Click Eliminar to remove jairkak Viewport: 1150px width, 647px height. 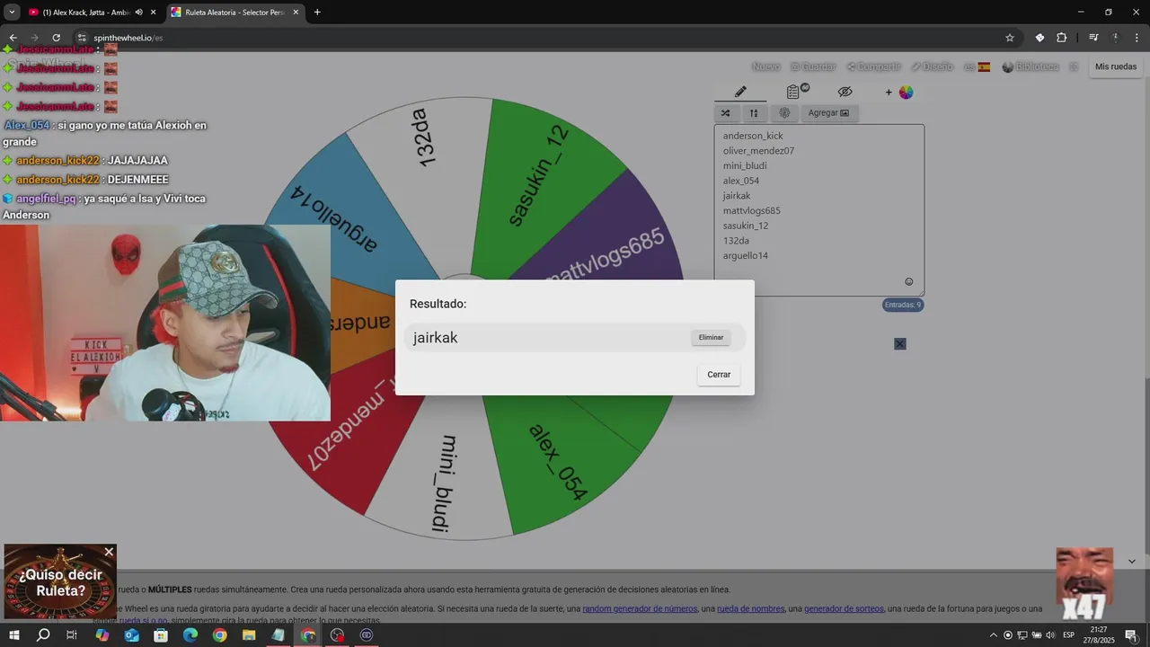point(711,338)
